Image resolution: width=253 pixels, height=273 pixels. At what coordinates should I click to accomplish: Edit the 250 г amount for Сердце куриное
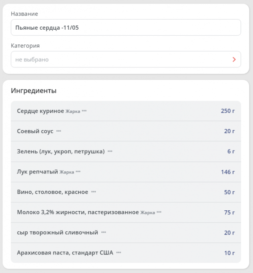pyautogui.click(x=228, y=111)
